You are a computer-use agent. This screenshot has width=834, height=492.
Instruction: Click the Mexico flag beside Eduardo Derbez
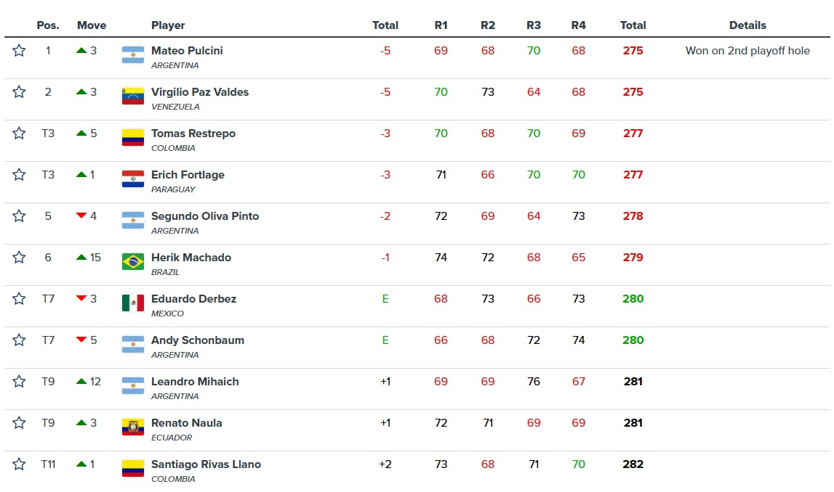(132, 303)
